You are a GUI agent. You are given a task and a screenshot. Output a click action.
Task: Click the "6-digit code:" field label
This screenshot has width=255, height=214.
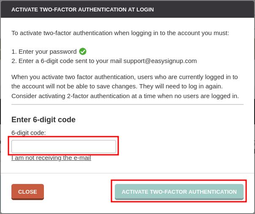click(x=29, y=133)
